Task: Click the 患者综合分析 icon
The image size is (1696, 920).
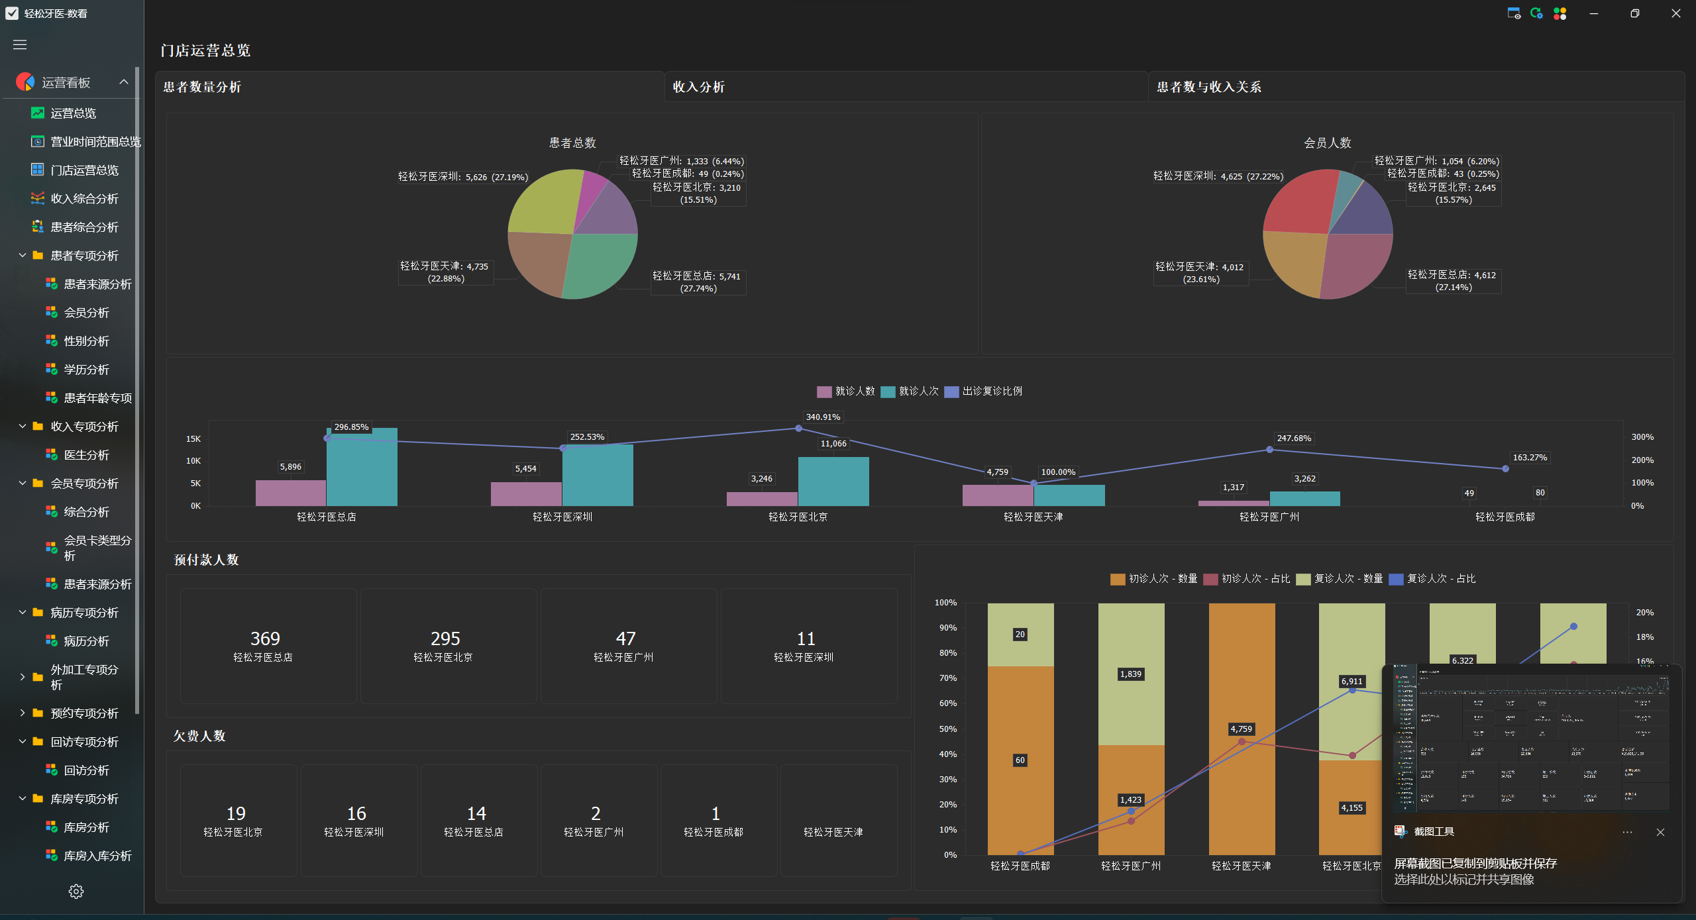Action: (x=38, y=227)
